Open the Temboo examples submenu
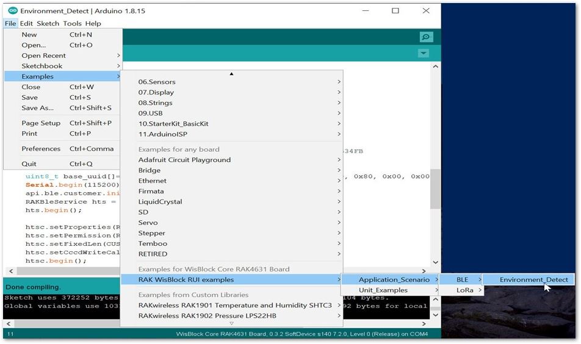The image size is (581, 344). coord(231,243)
